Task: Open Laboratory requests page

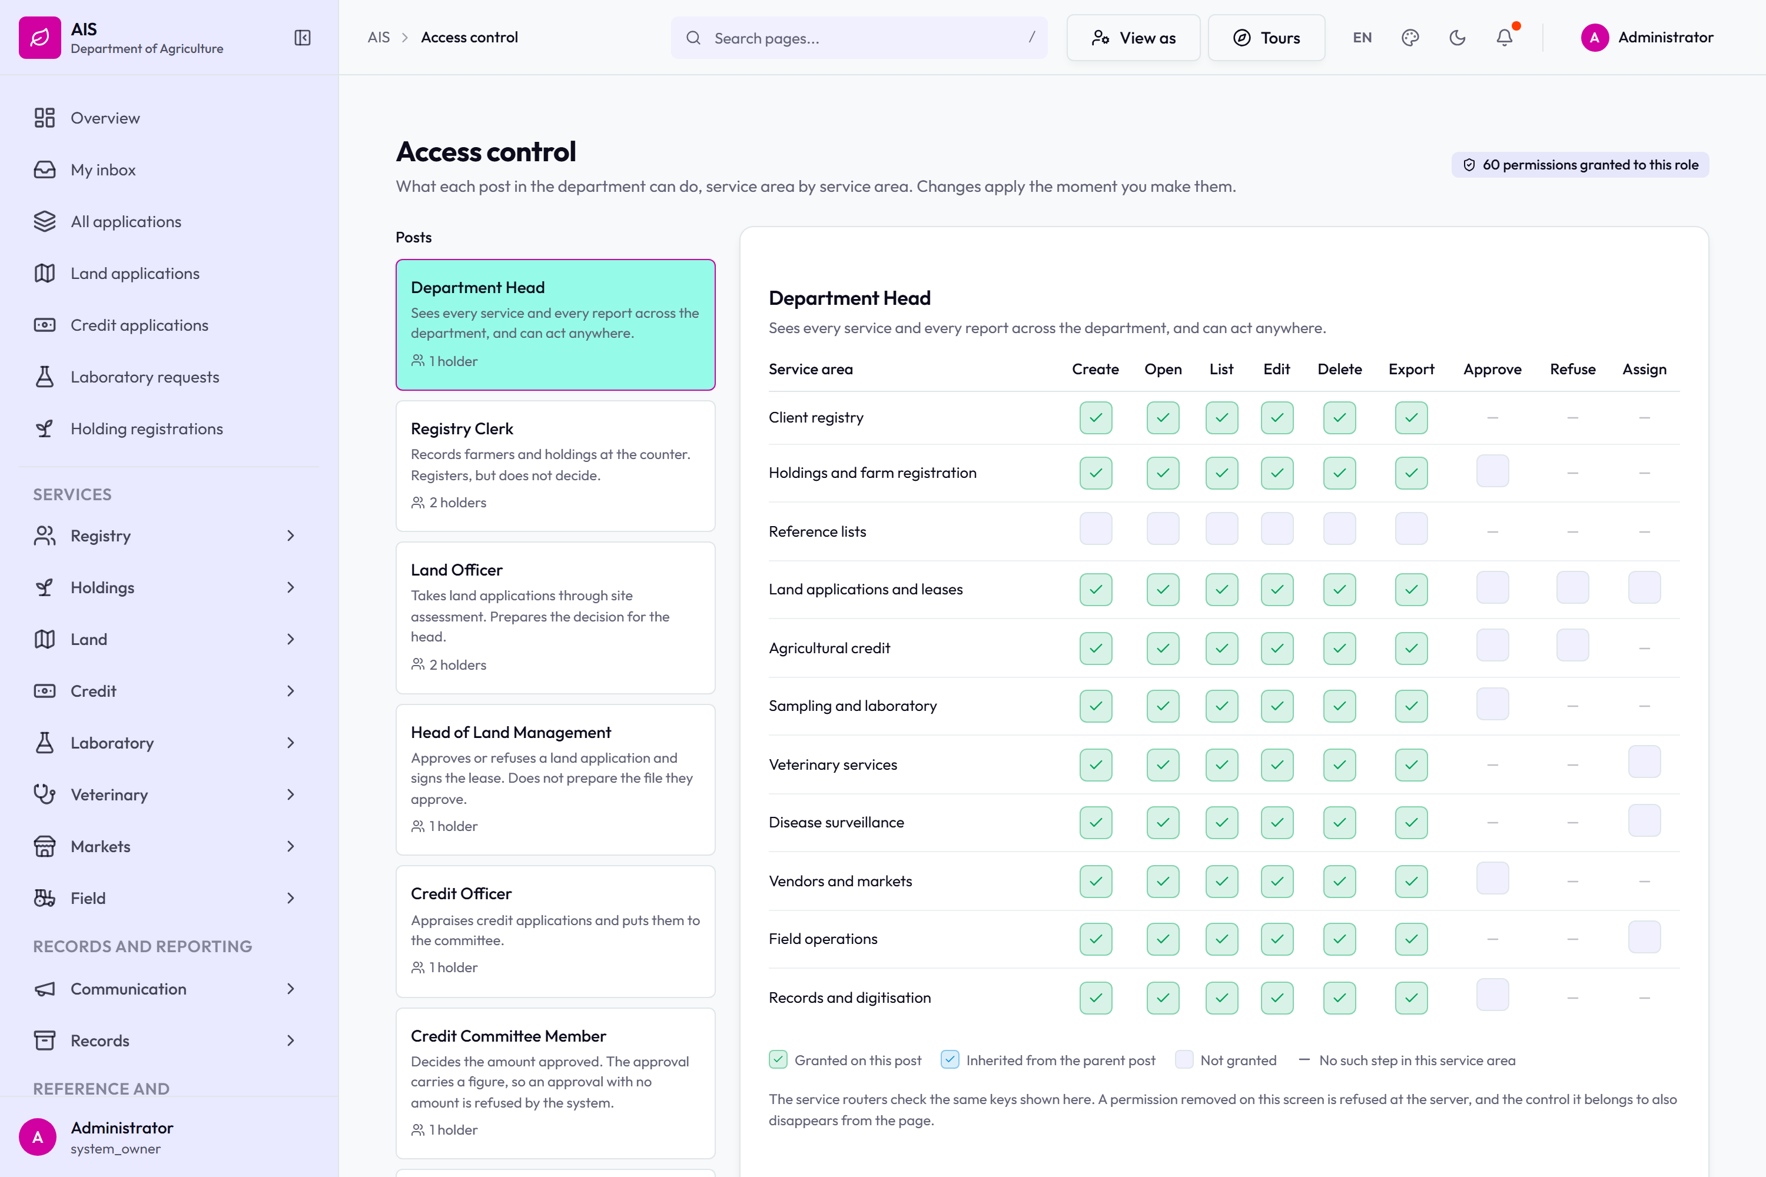Action: coord(169,377)
